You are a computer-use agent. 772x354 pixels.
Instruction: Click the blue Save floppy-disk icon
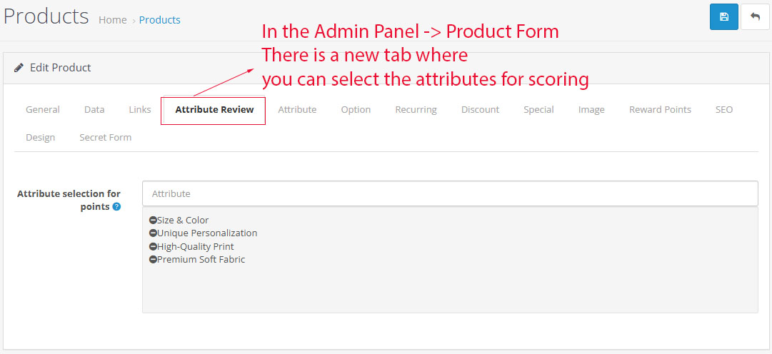[x=723, y=17]
